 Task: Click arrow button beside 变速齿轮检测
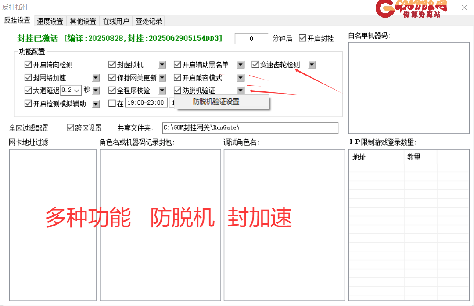click(312, 65)
